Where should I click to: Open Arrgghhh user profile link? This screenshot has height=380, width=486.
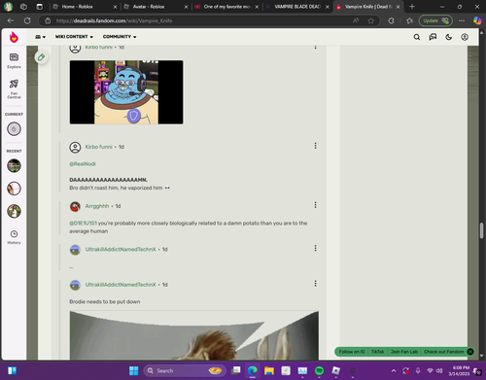click(x=97, y=206)
